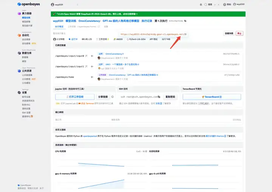
Task: Click the CPU 利用率 chart
Action: 101,160
